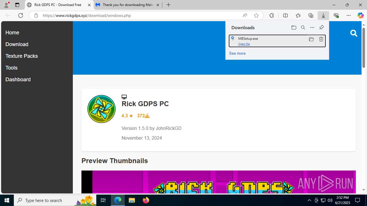Open the Edge profile icon
This screenshot has height=206, width=367.
click(x=6, y=5)
